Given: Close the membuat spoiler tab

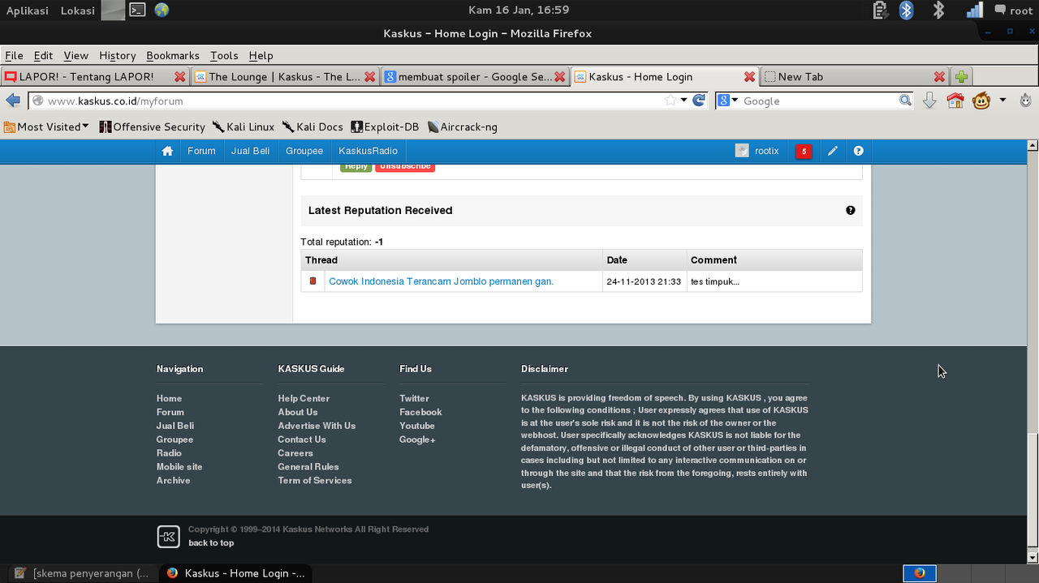Looking at the screenshot, I should [559, 76].
